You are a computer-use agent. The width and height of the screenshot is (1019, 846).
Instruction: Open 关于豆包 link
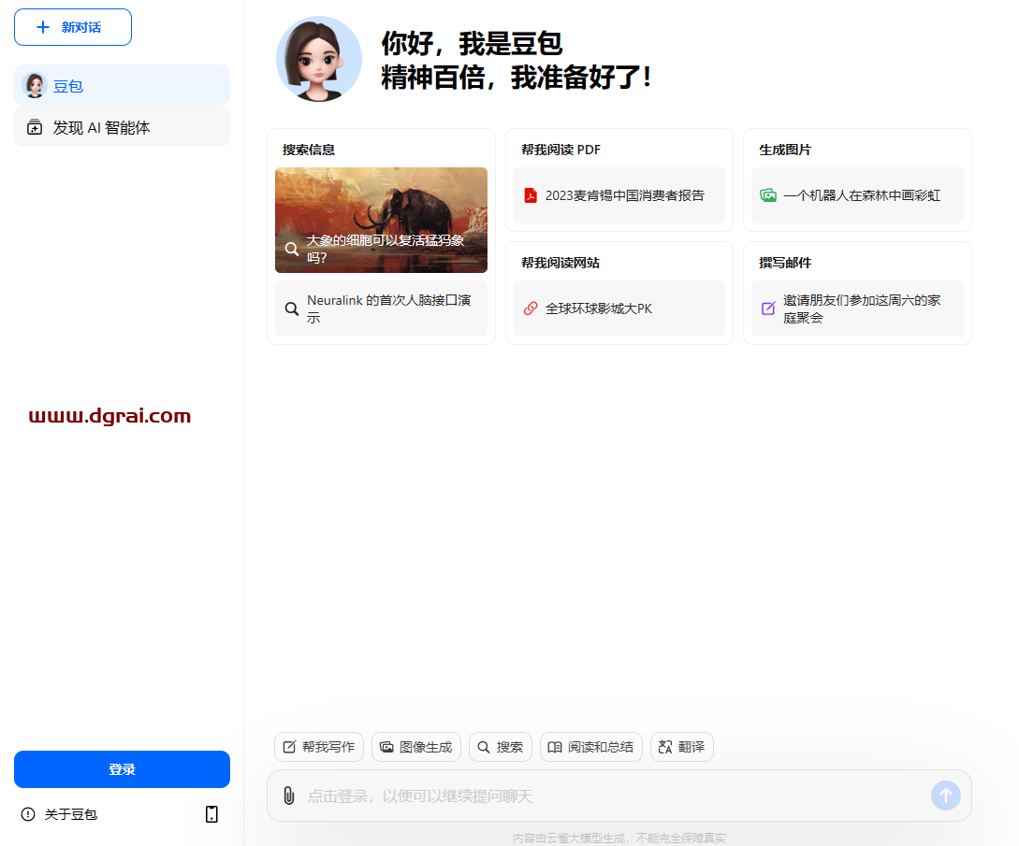point(71,814)
